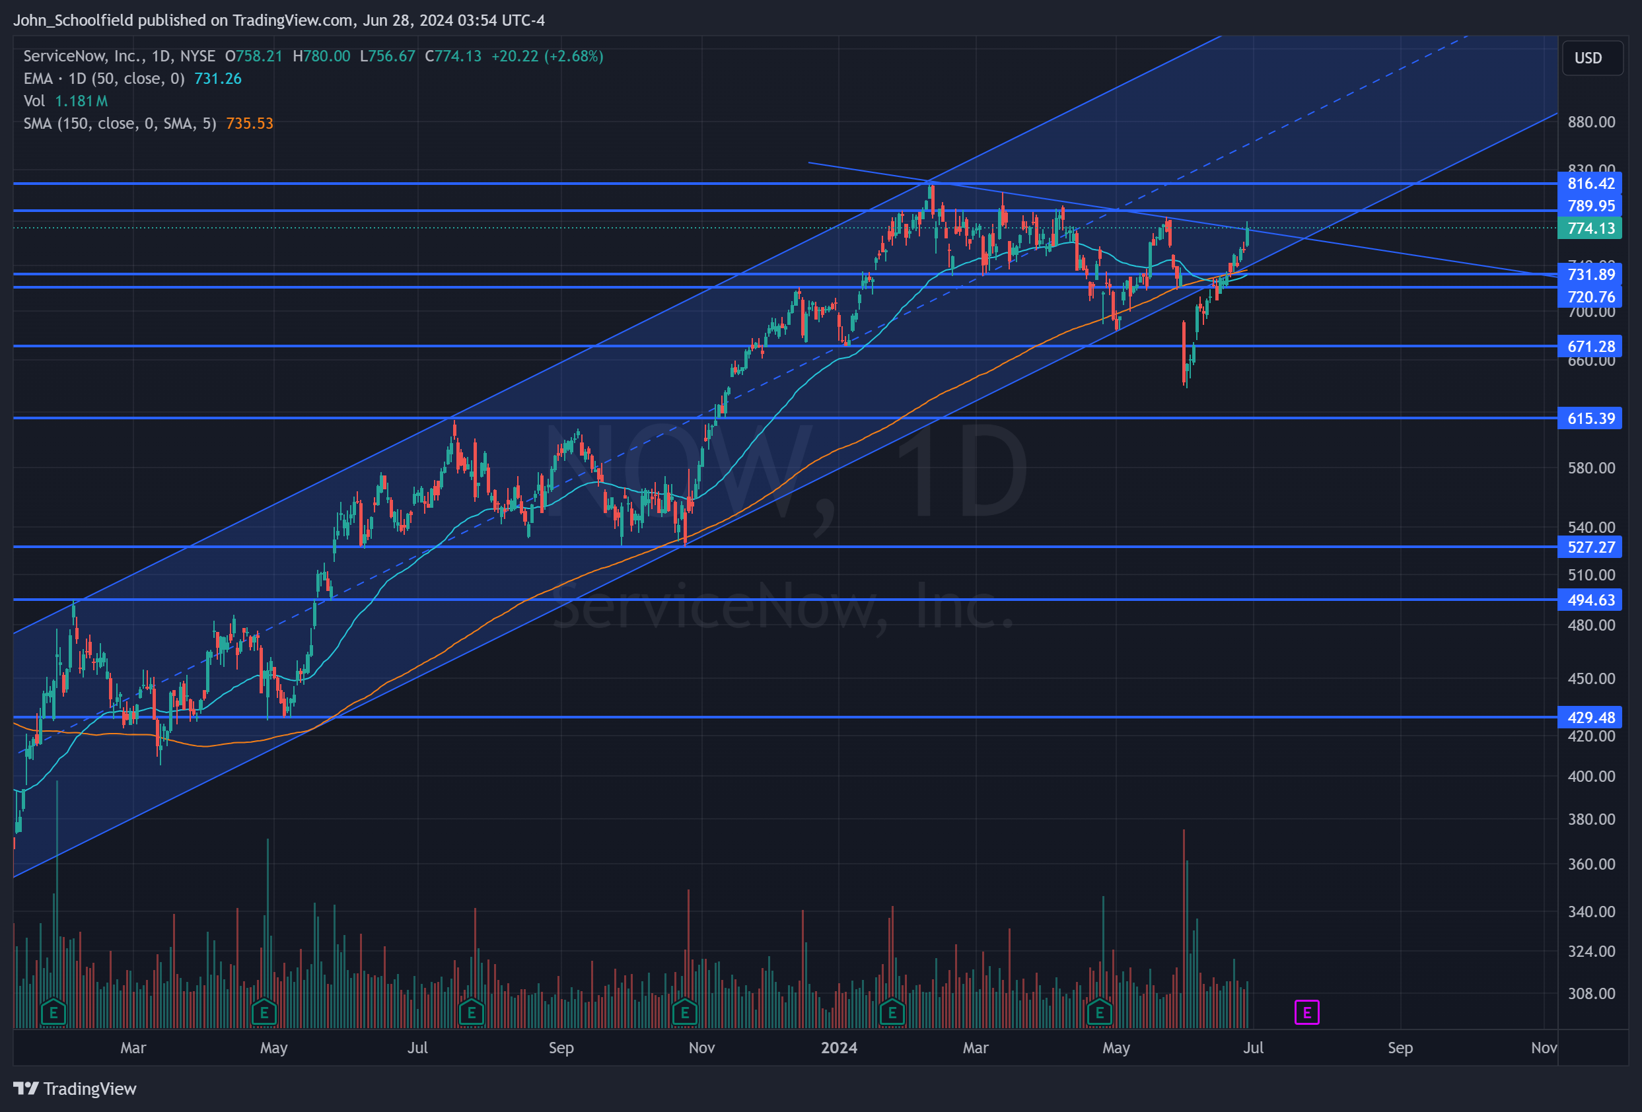The image size is (1642, 1112).
Task: Click the green 774.13 current price label
Action: [1590, 228]
